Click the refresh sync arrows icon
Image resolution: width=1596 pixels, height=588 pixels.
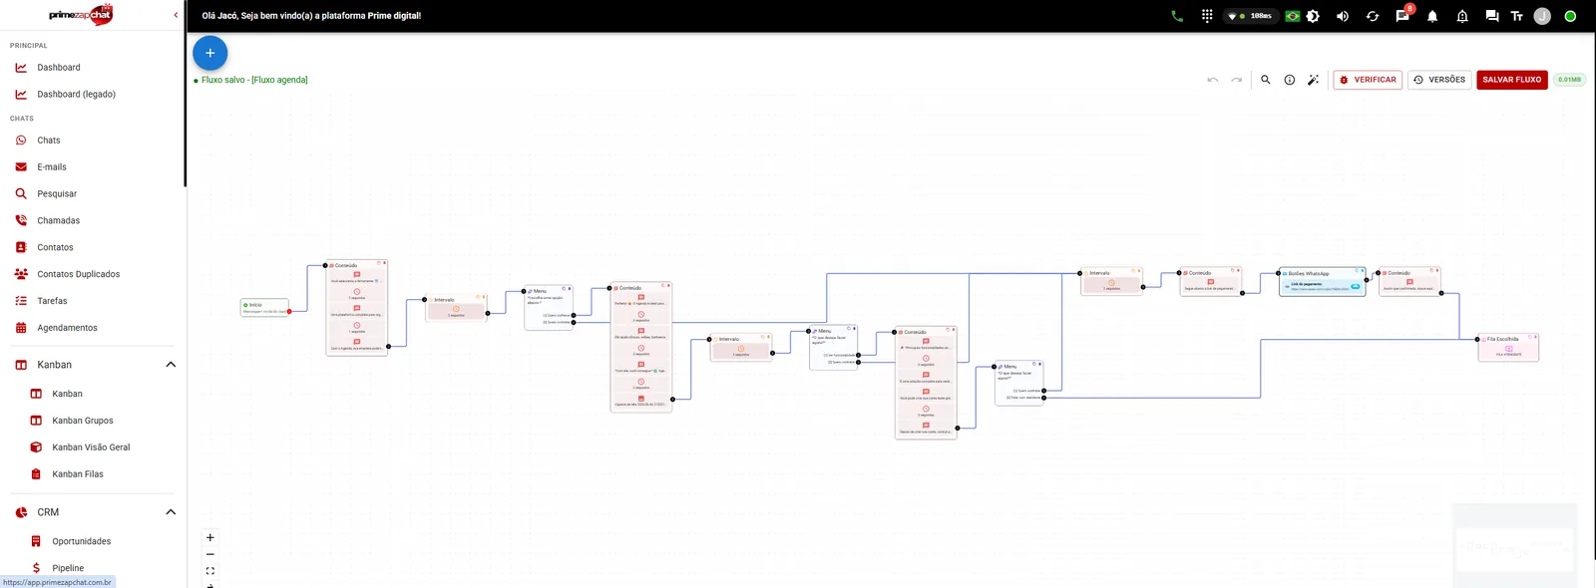pyautogui.click(x=1373, y=16)
